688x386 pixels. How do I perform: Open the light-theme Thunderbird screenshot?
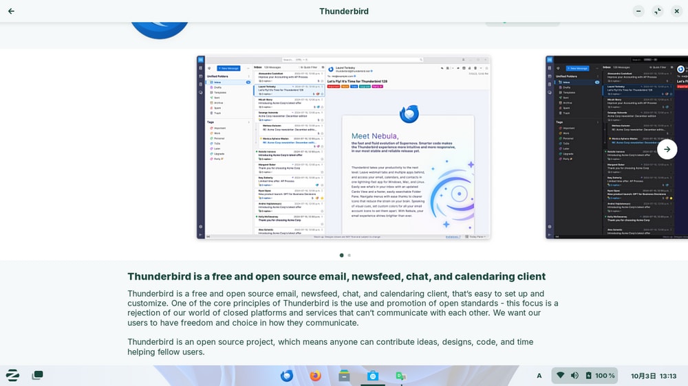[343, 147]
